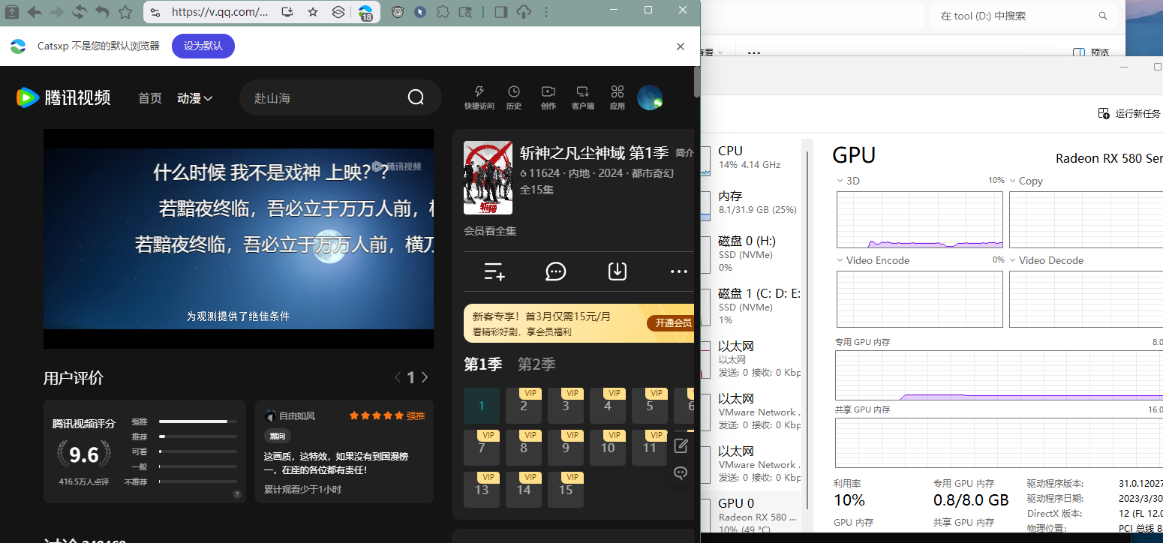Click the show poster thumbnail
The height and width of the screenshot is (543, 1163).
pos(488,178)
